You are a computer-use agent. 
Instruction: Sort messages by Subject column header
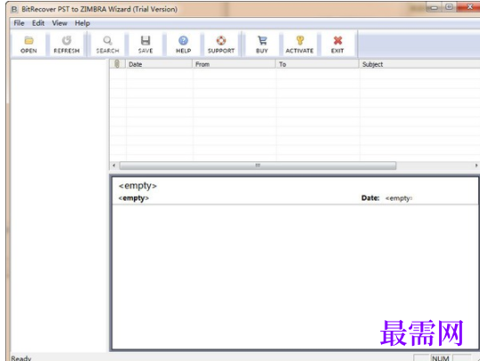coord(419,64)
